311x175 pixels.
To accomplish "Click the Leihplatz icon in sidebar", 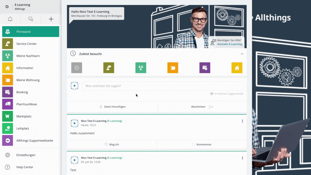I will click(8, 128).
